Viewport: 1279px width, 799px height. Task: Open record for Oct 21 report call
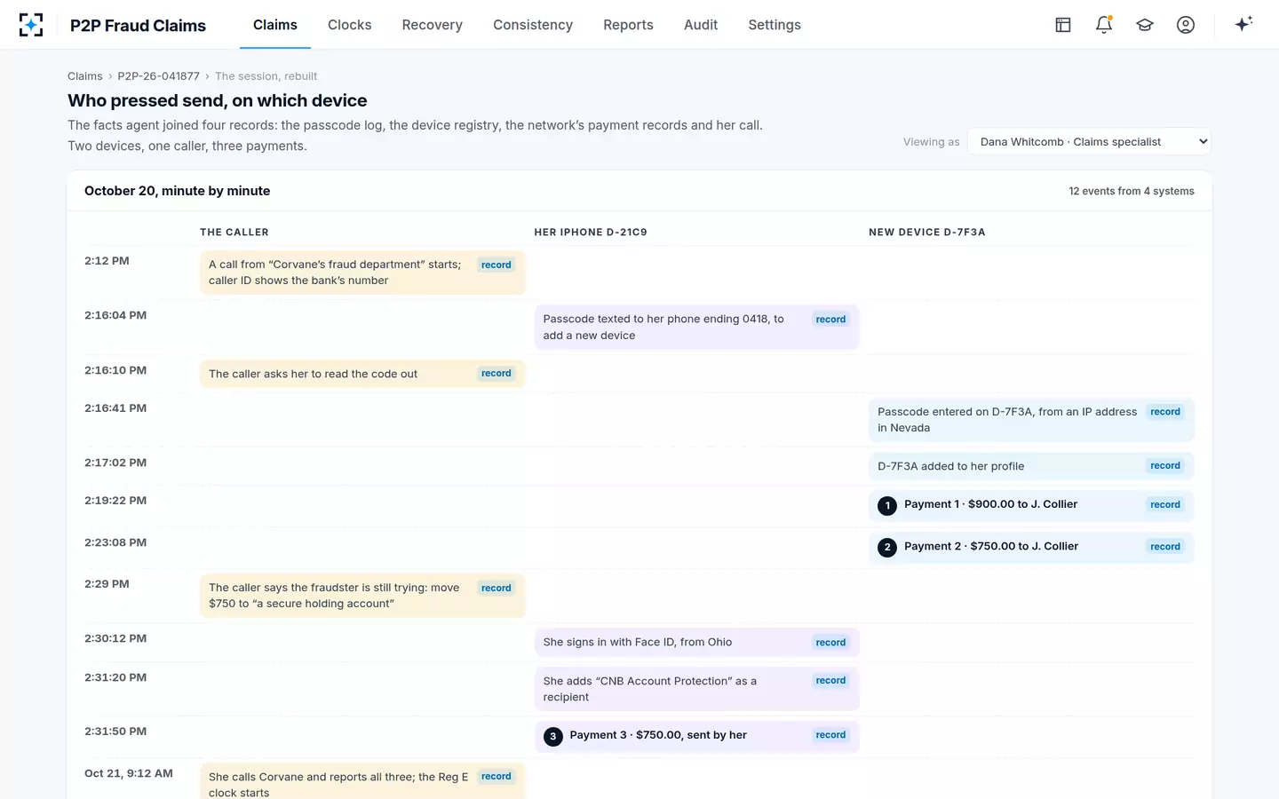coord(496,777)
